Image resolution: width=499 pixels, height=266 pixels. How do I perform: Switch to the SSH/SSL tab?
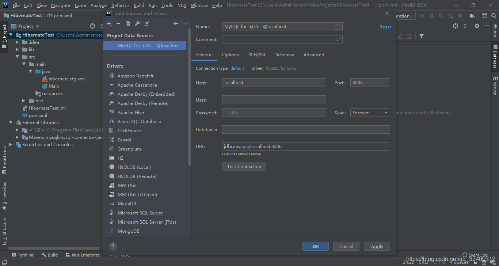(x=257, y=54)
